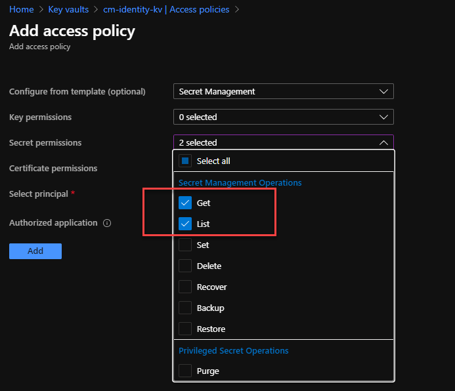This screenshot has height=391, width=455.
Task: Click the Secret Management Operations group header
Action: [240, 183]
